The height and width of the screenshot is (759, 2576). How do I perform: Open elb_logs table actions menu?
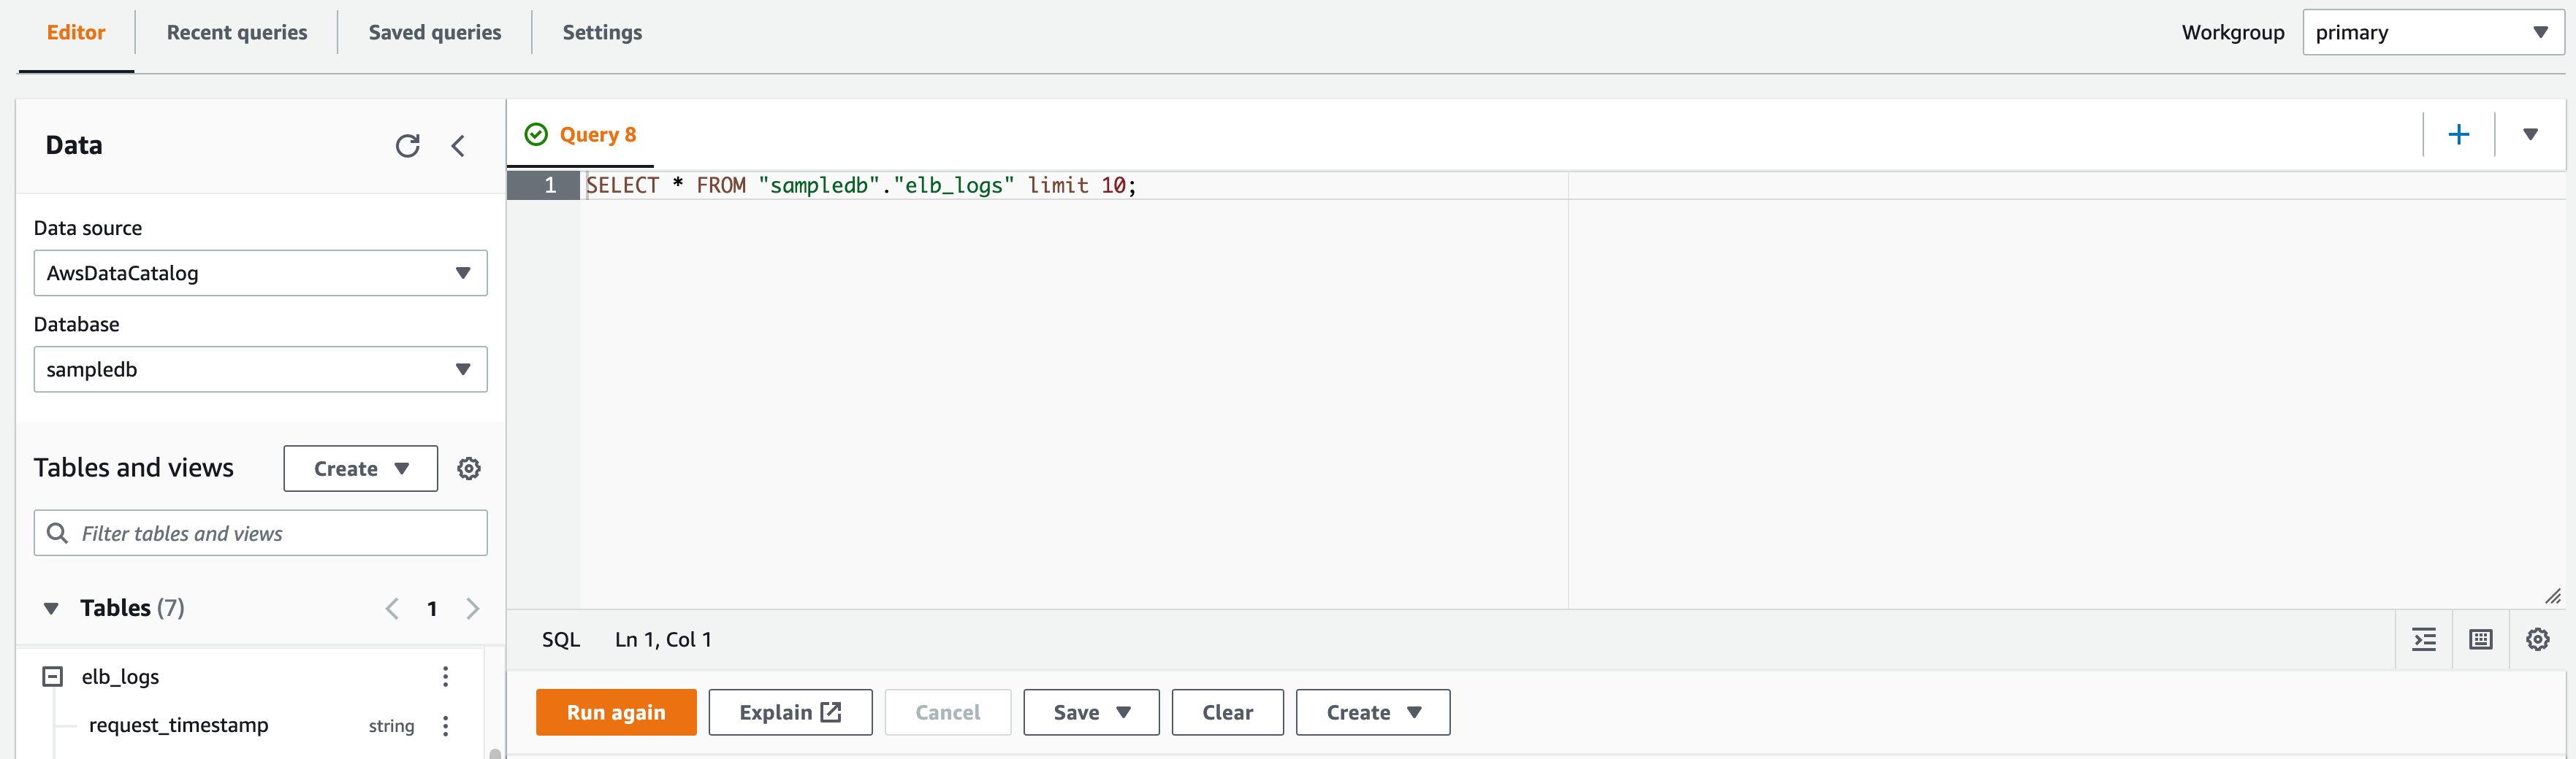pyautogui.click(x=445, y=676)
